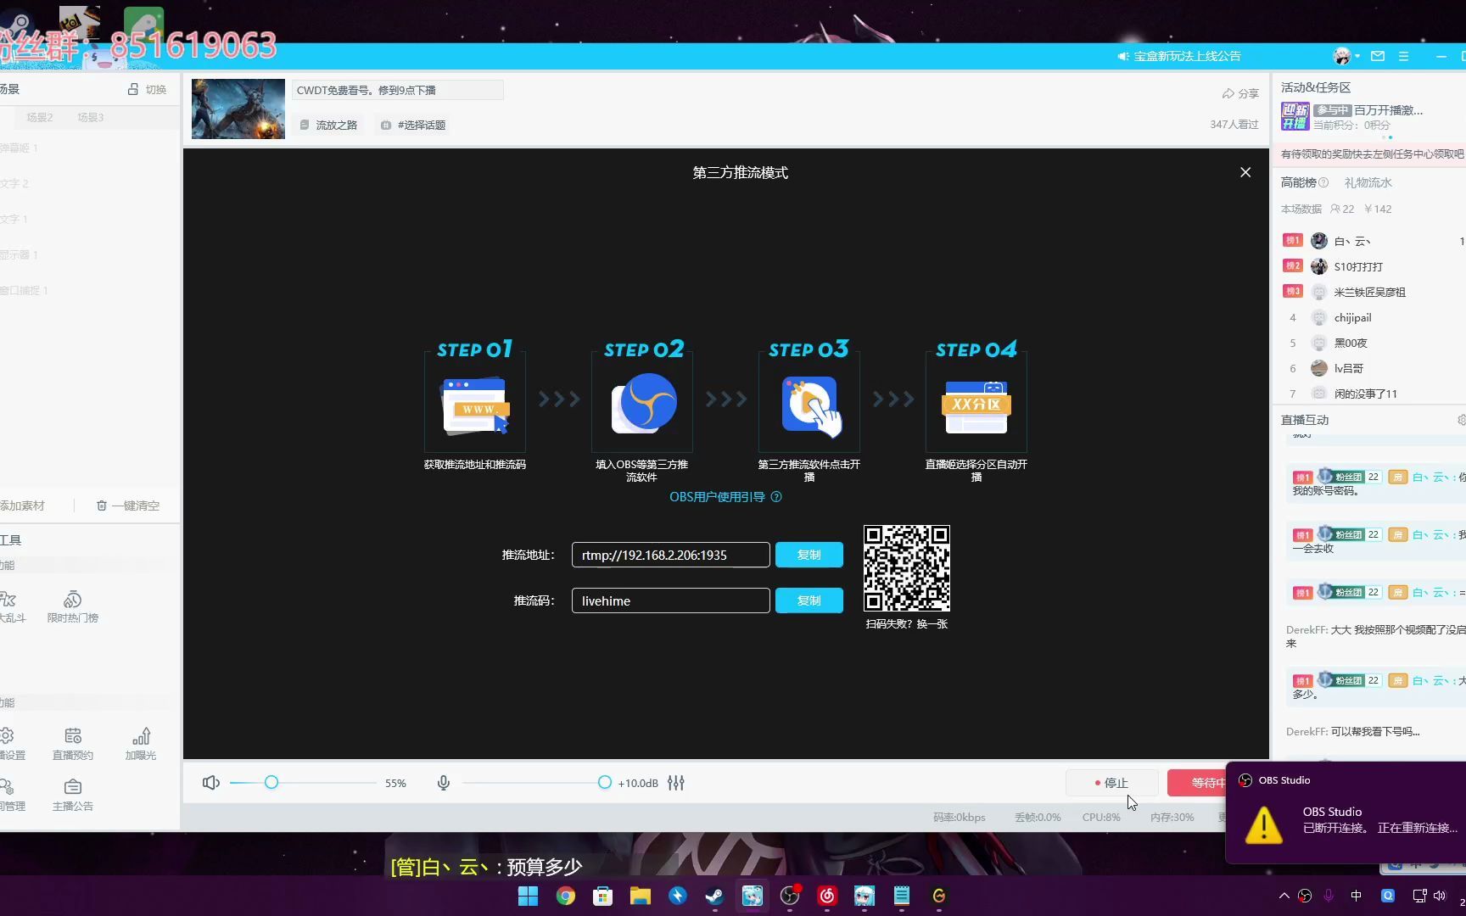Click the 添加素材 add source button

22,505
